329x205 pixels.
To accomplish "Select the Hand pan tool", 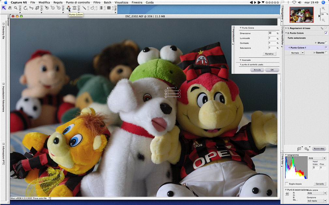I will pos(10,8).
